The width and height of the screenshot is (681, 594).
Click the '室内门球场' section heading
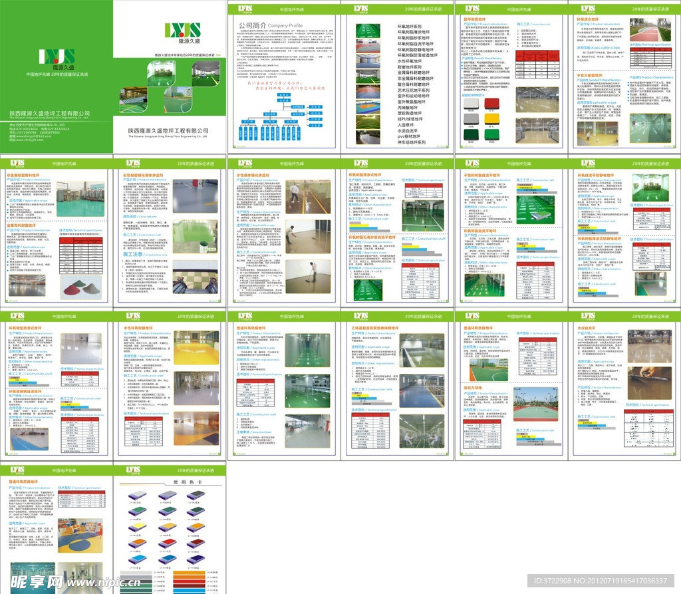473,388
